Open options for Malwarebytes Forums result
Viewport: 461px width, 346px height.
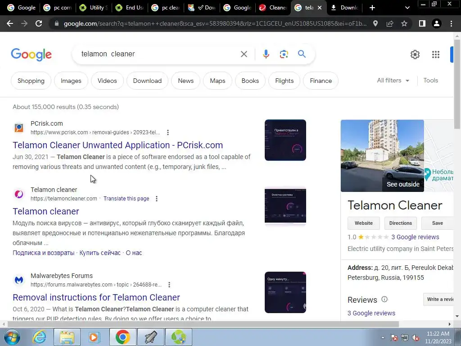[x=169, y=285]
